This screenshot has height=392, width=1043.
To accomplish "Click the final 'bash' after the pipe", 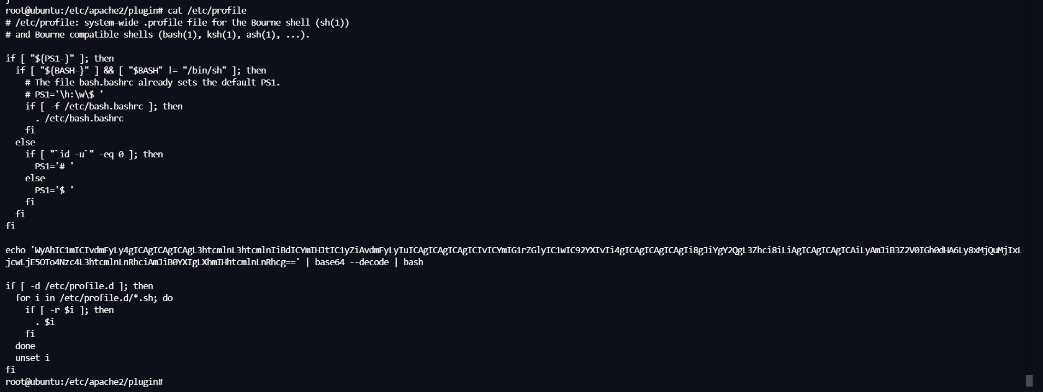I will click(x=413, y=262).
